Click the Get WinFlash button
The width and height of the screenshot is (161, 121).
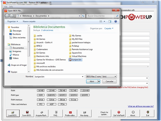(x=119, y=113)
